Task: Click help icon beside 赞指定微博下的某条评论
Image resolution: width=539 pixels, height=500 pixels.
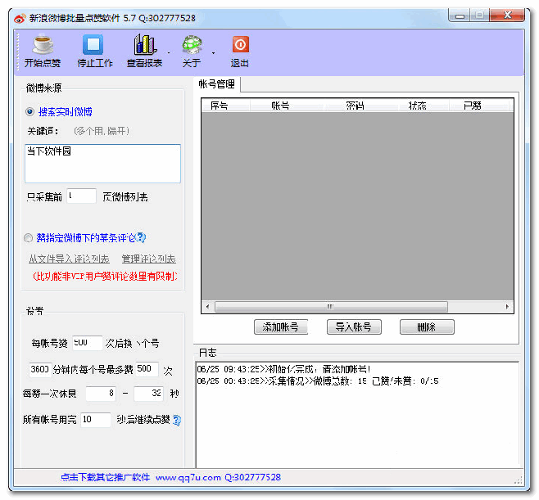Action: 141,237
